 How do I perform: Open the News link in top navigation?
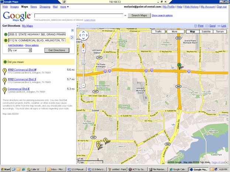pos(34,7)
